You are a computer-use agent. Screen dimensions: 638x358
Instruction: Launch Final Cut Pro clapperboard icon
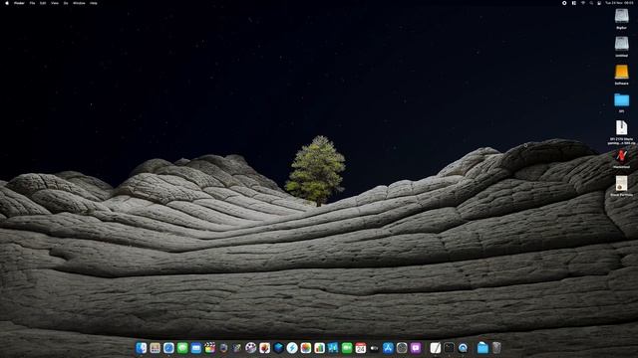pyautogui.click(x=210, y=348)
